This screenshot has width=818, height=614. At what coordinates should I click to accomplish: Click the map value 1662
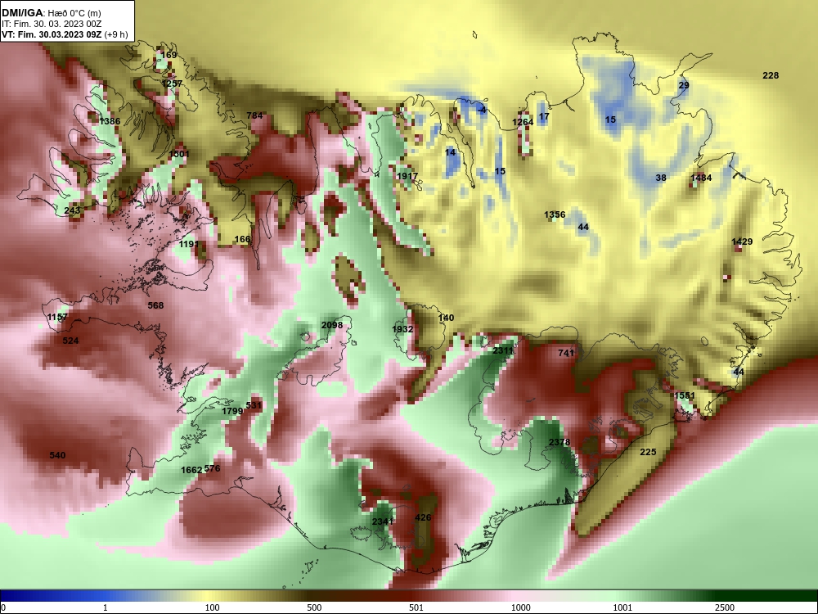coord(191,470)
